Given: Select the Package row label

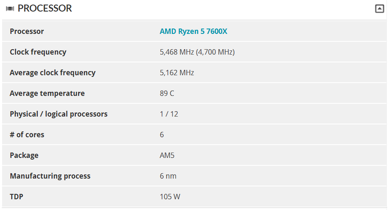Looking at the screenshot, I should coord(24,155).
